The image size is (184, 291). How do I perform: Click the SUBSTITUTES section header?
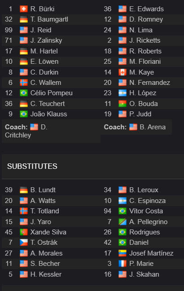point(32,166)
